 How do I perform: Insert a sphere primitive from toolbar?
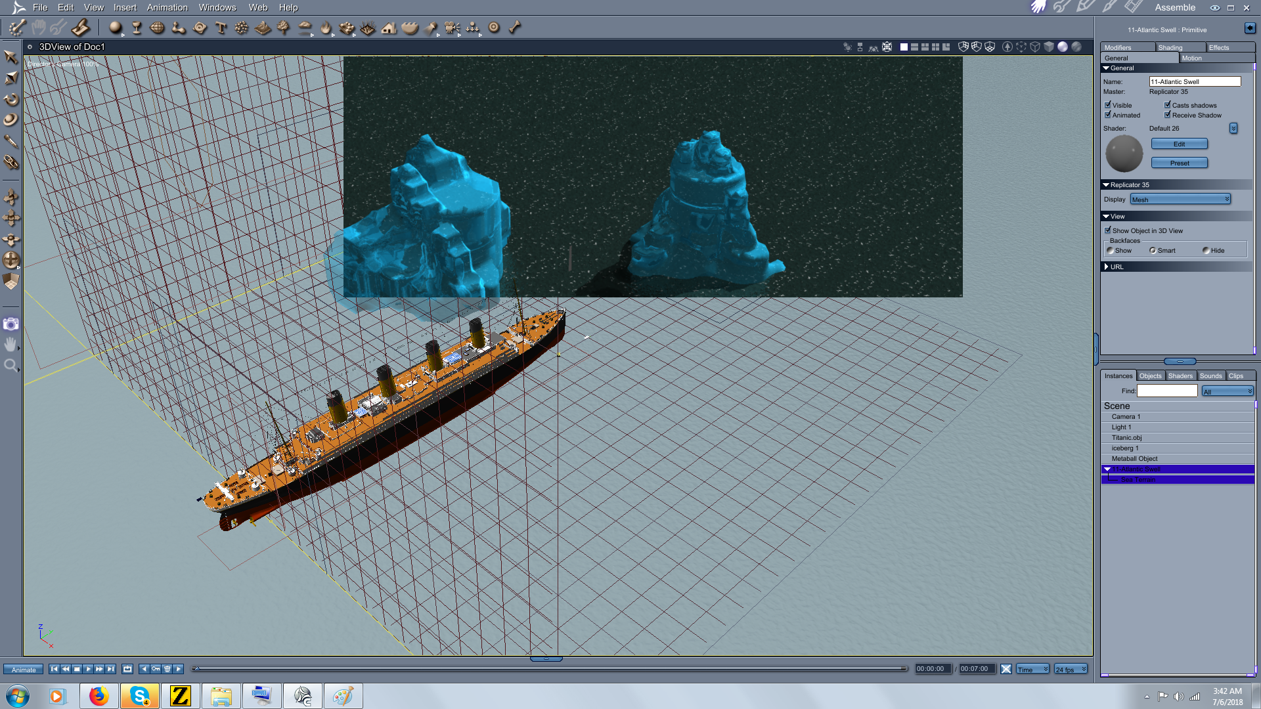click(115, 28)
